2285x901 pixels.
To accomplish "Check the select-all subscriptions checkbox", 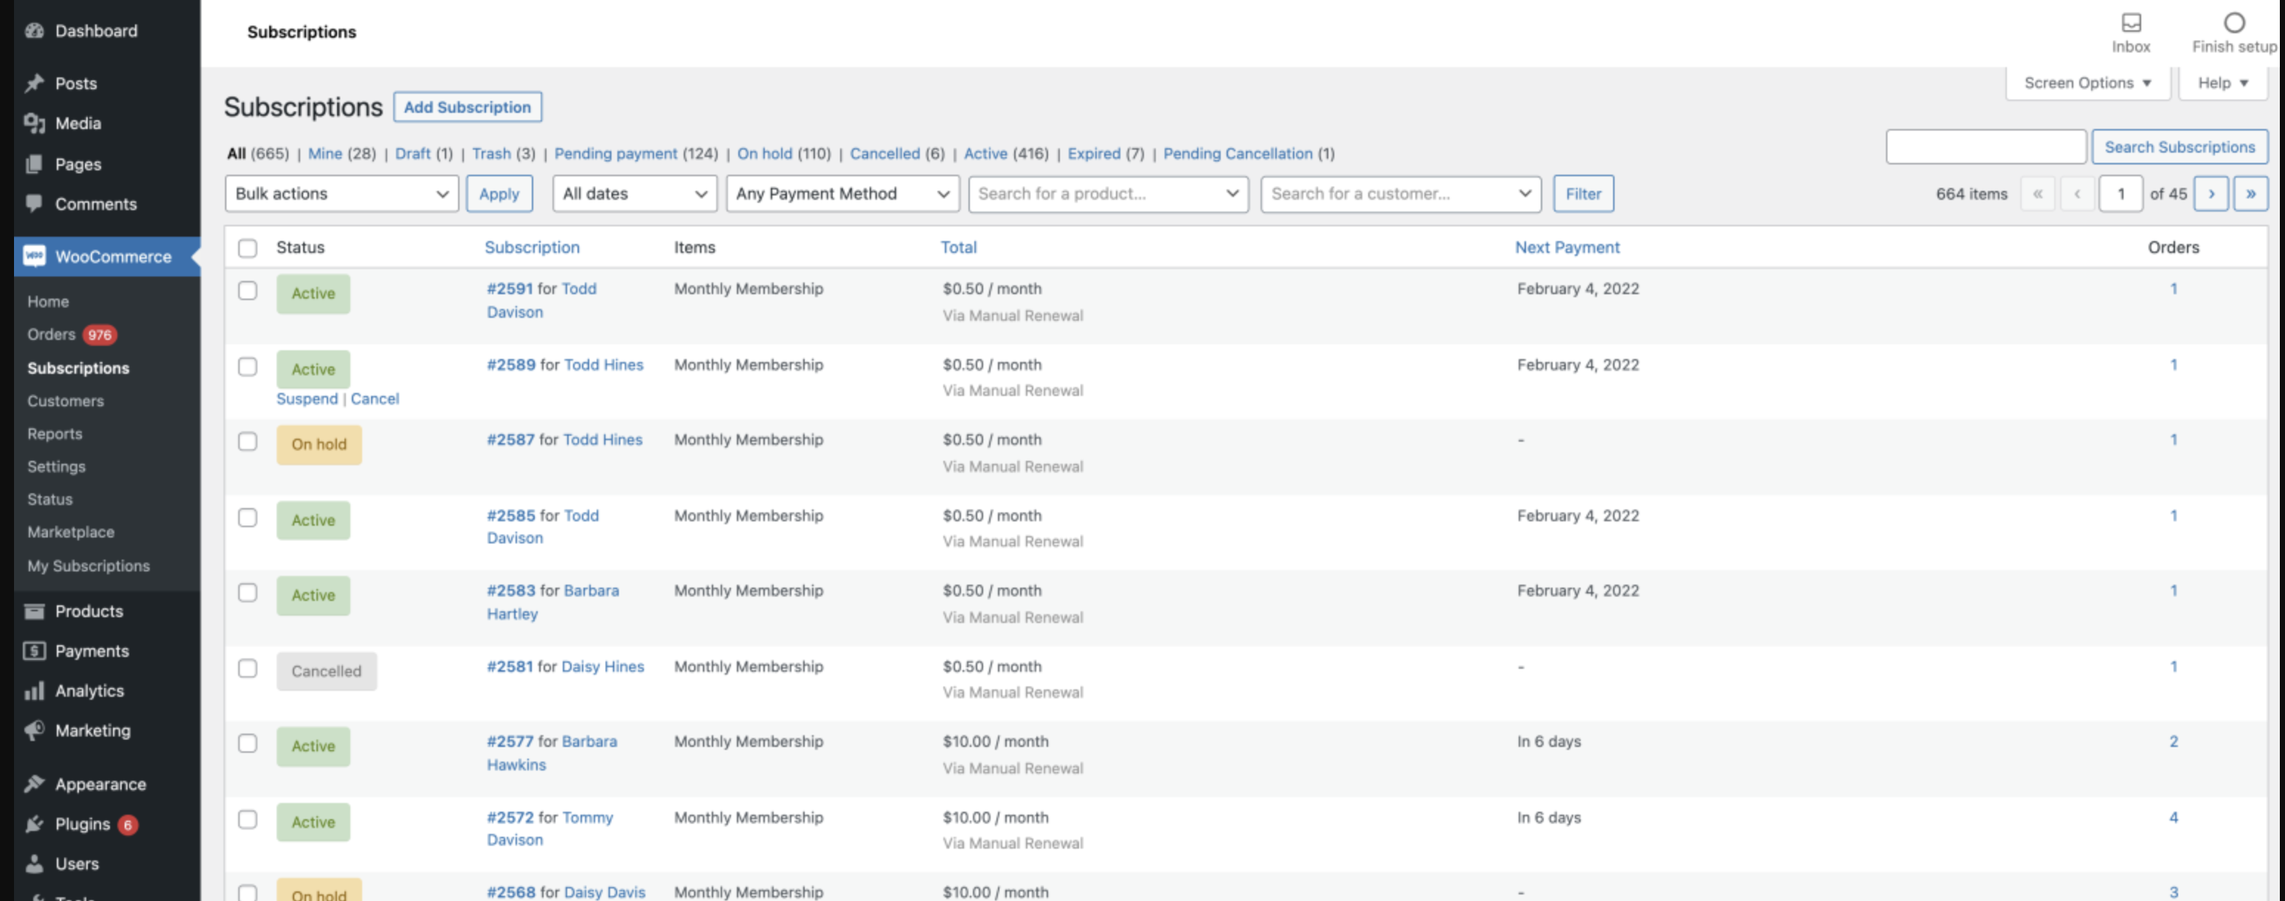I will [x=248, y=249].
